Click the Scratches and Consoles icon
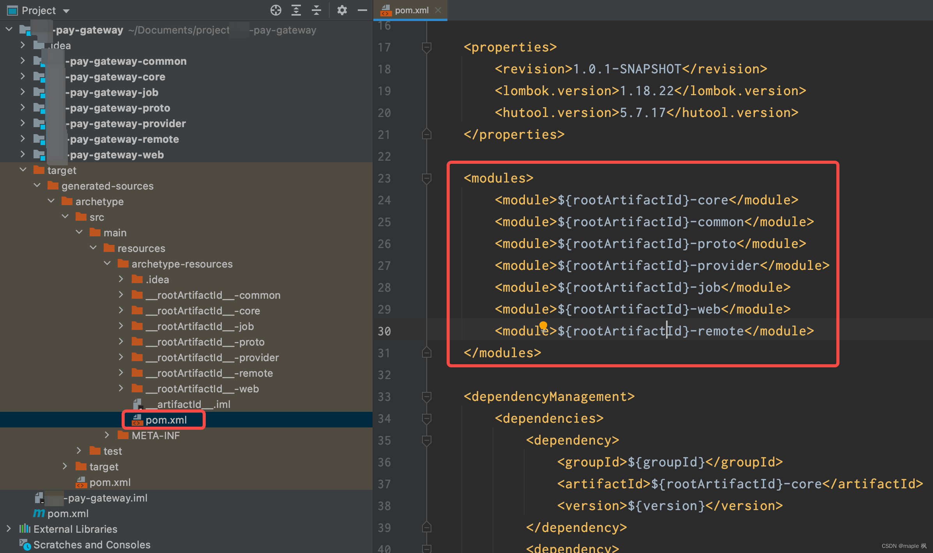The height and width of the screenshot is (553, 933). click(x=25, y=544)
